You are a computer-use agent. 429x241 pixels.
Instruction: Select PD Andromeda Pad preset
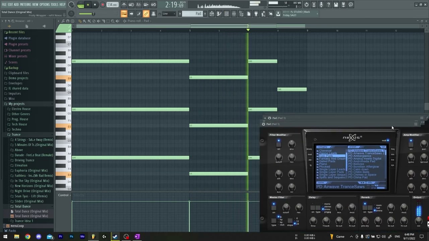[x=362, y=161]
